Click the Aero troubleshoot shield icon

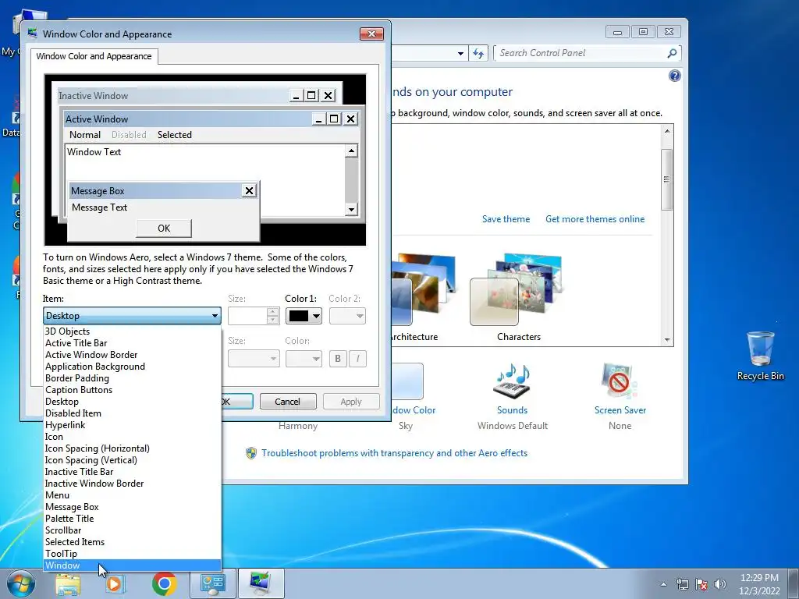[x=251, y=453]
